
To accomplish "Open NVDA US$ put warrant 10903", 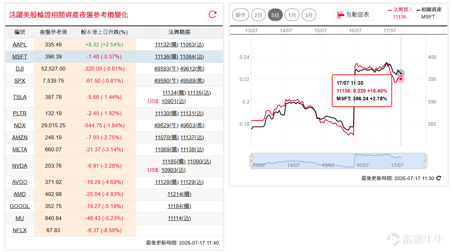I will pos(174,170).
